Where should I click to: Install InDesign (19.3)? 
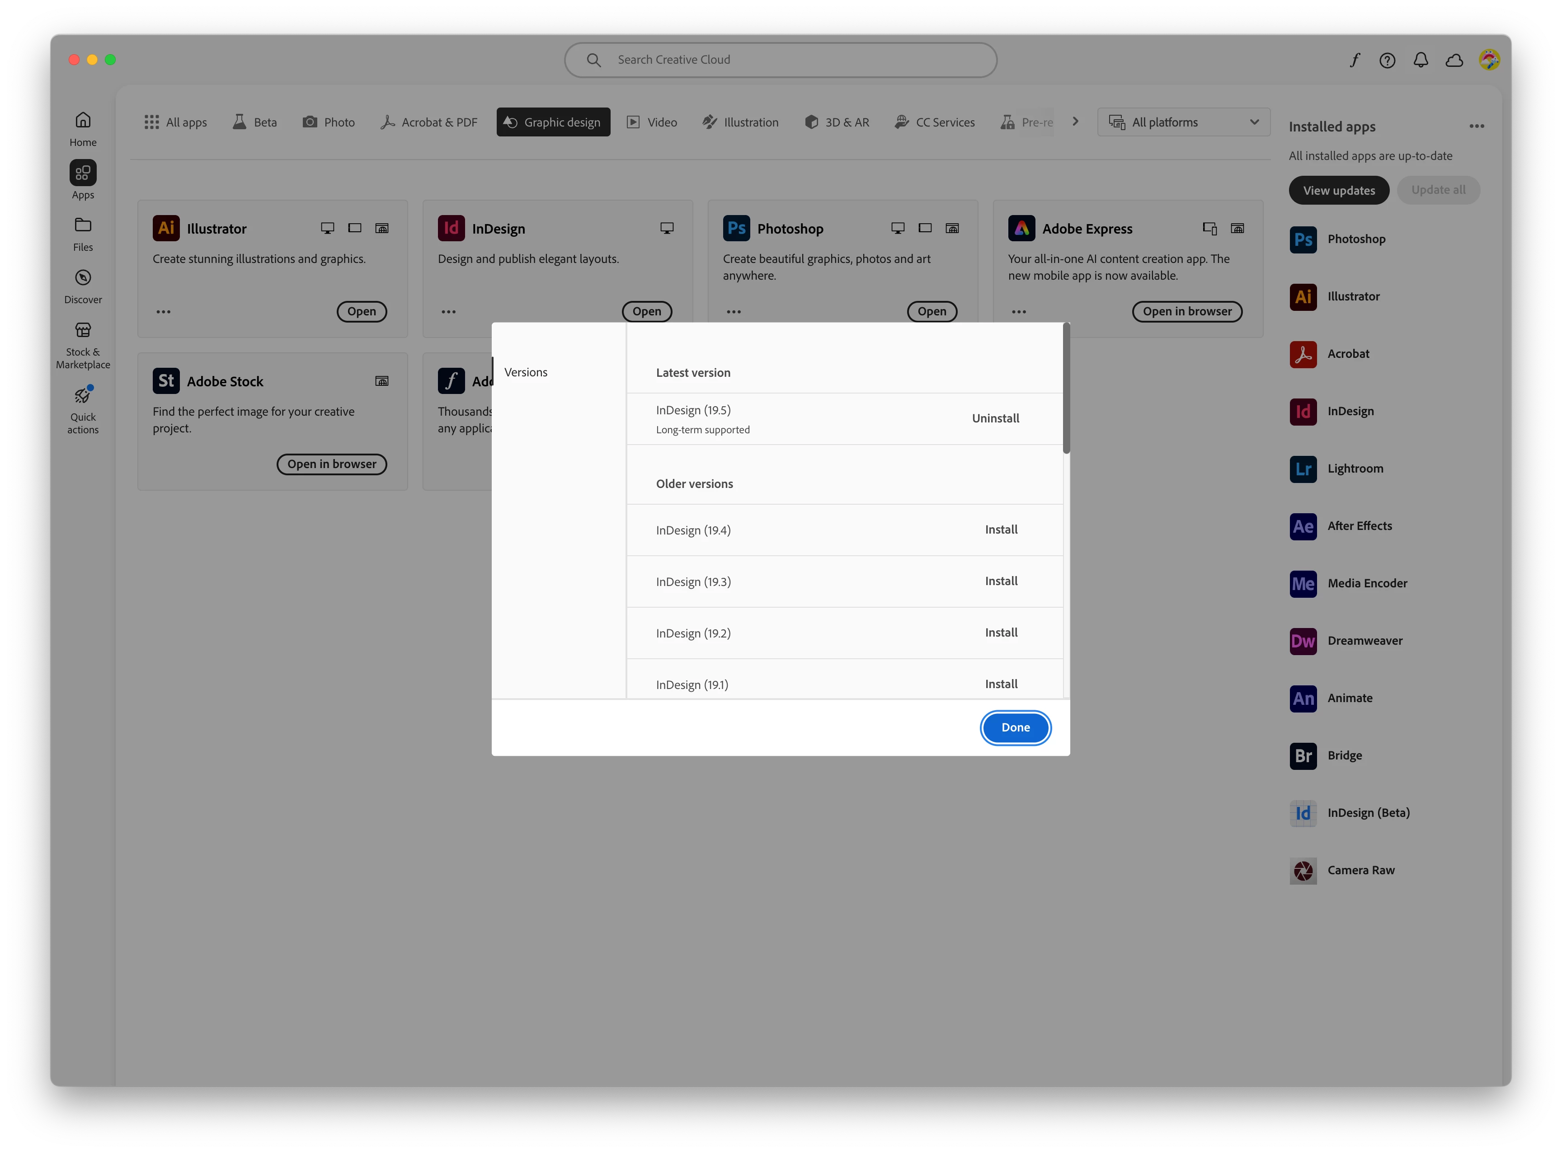[x=1001, y=581]
